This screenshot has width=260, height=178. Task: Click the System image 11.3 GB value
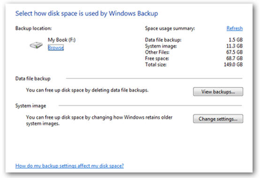(x=235, y=46)
